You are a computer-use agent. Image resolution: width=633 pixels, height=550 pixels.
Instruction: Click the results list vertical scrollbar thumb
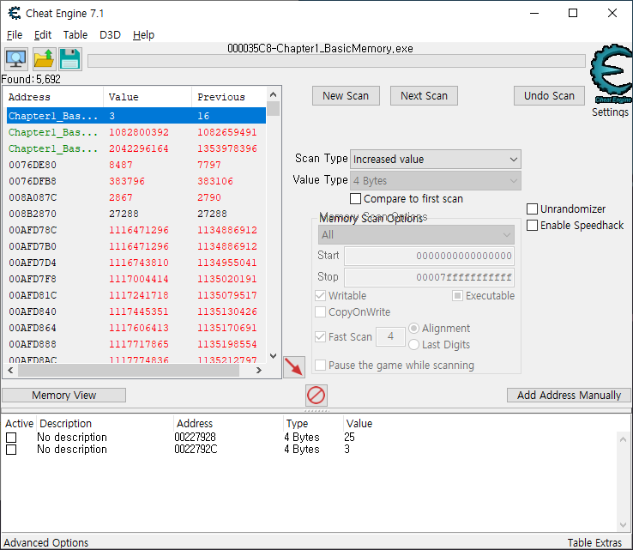pyautogui.click(x=274, y=109)
